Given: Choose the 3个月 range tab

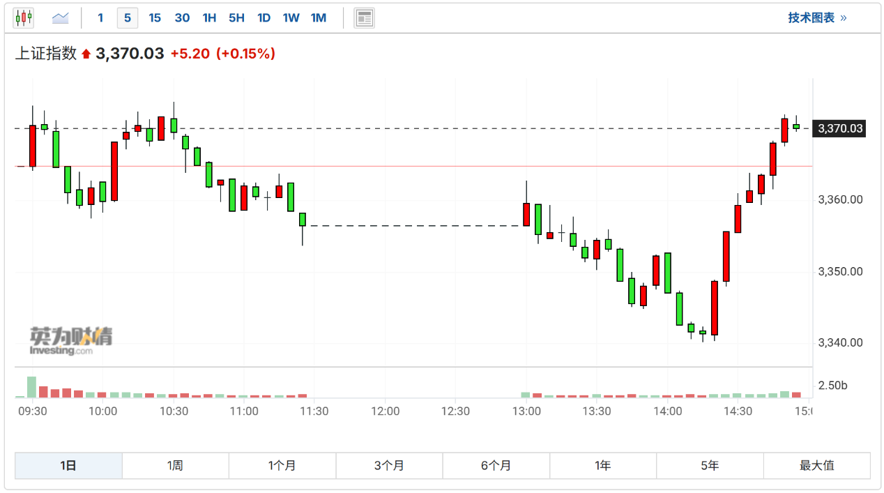Looking at the screenshot, I should tap(389, 466).
